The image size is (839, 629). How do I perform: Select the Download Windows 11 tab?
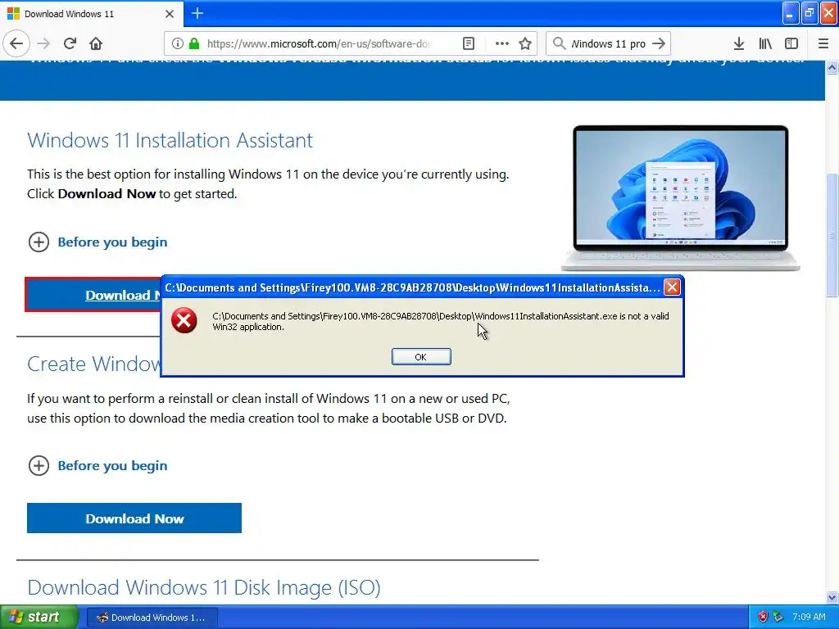[92, 14]
